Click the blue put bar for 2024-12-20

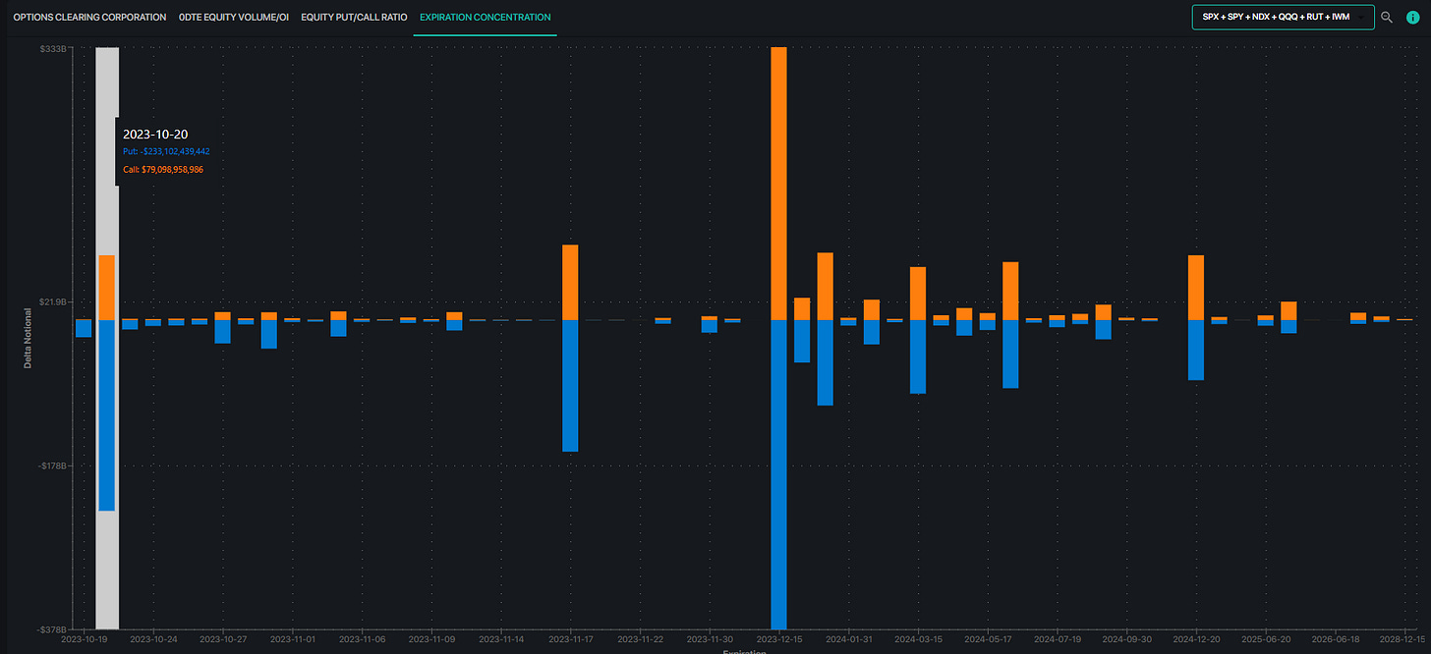(x=1196, y=350)
